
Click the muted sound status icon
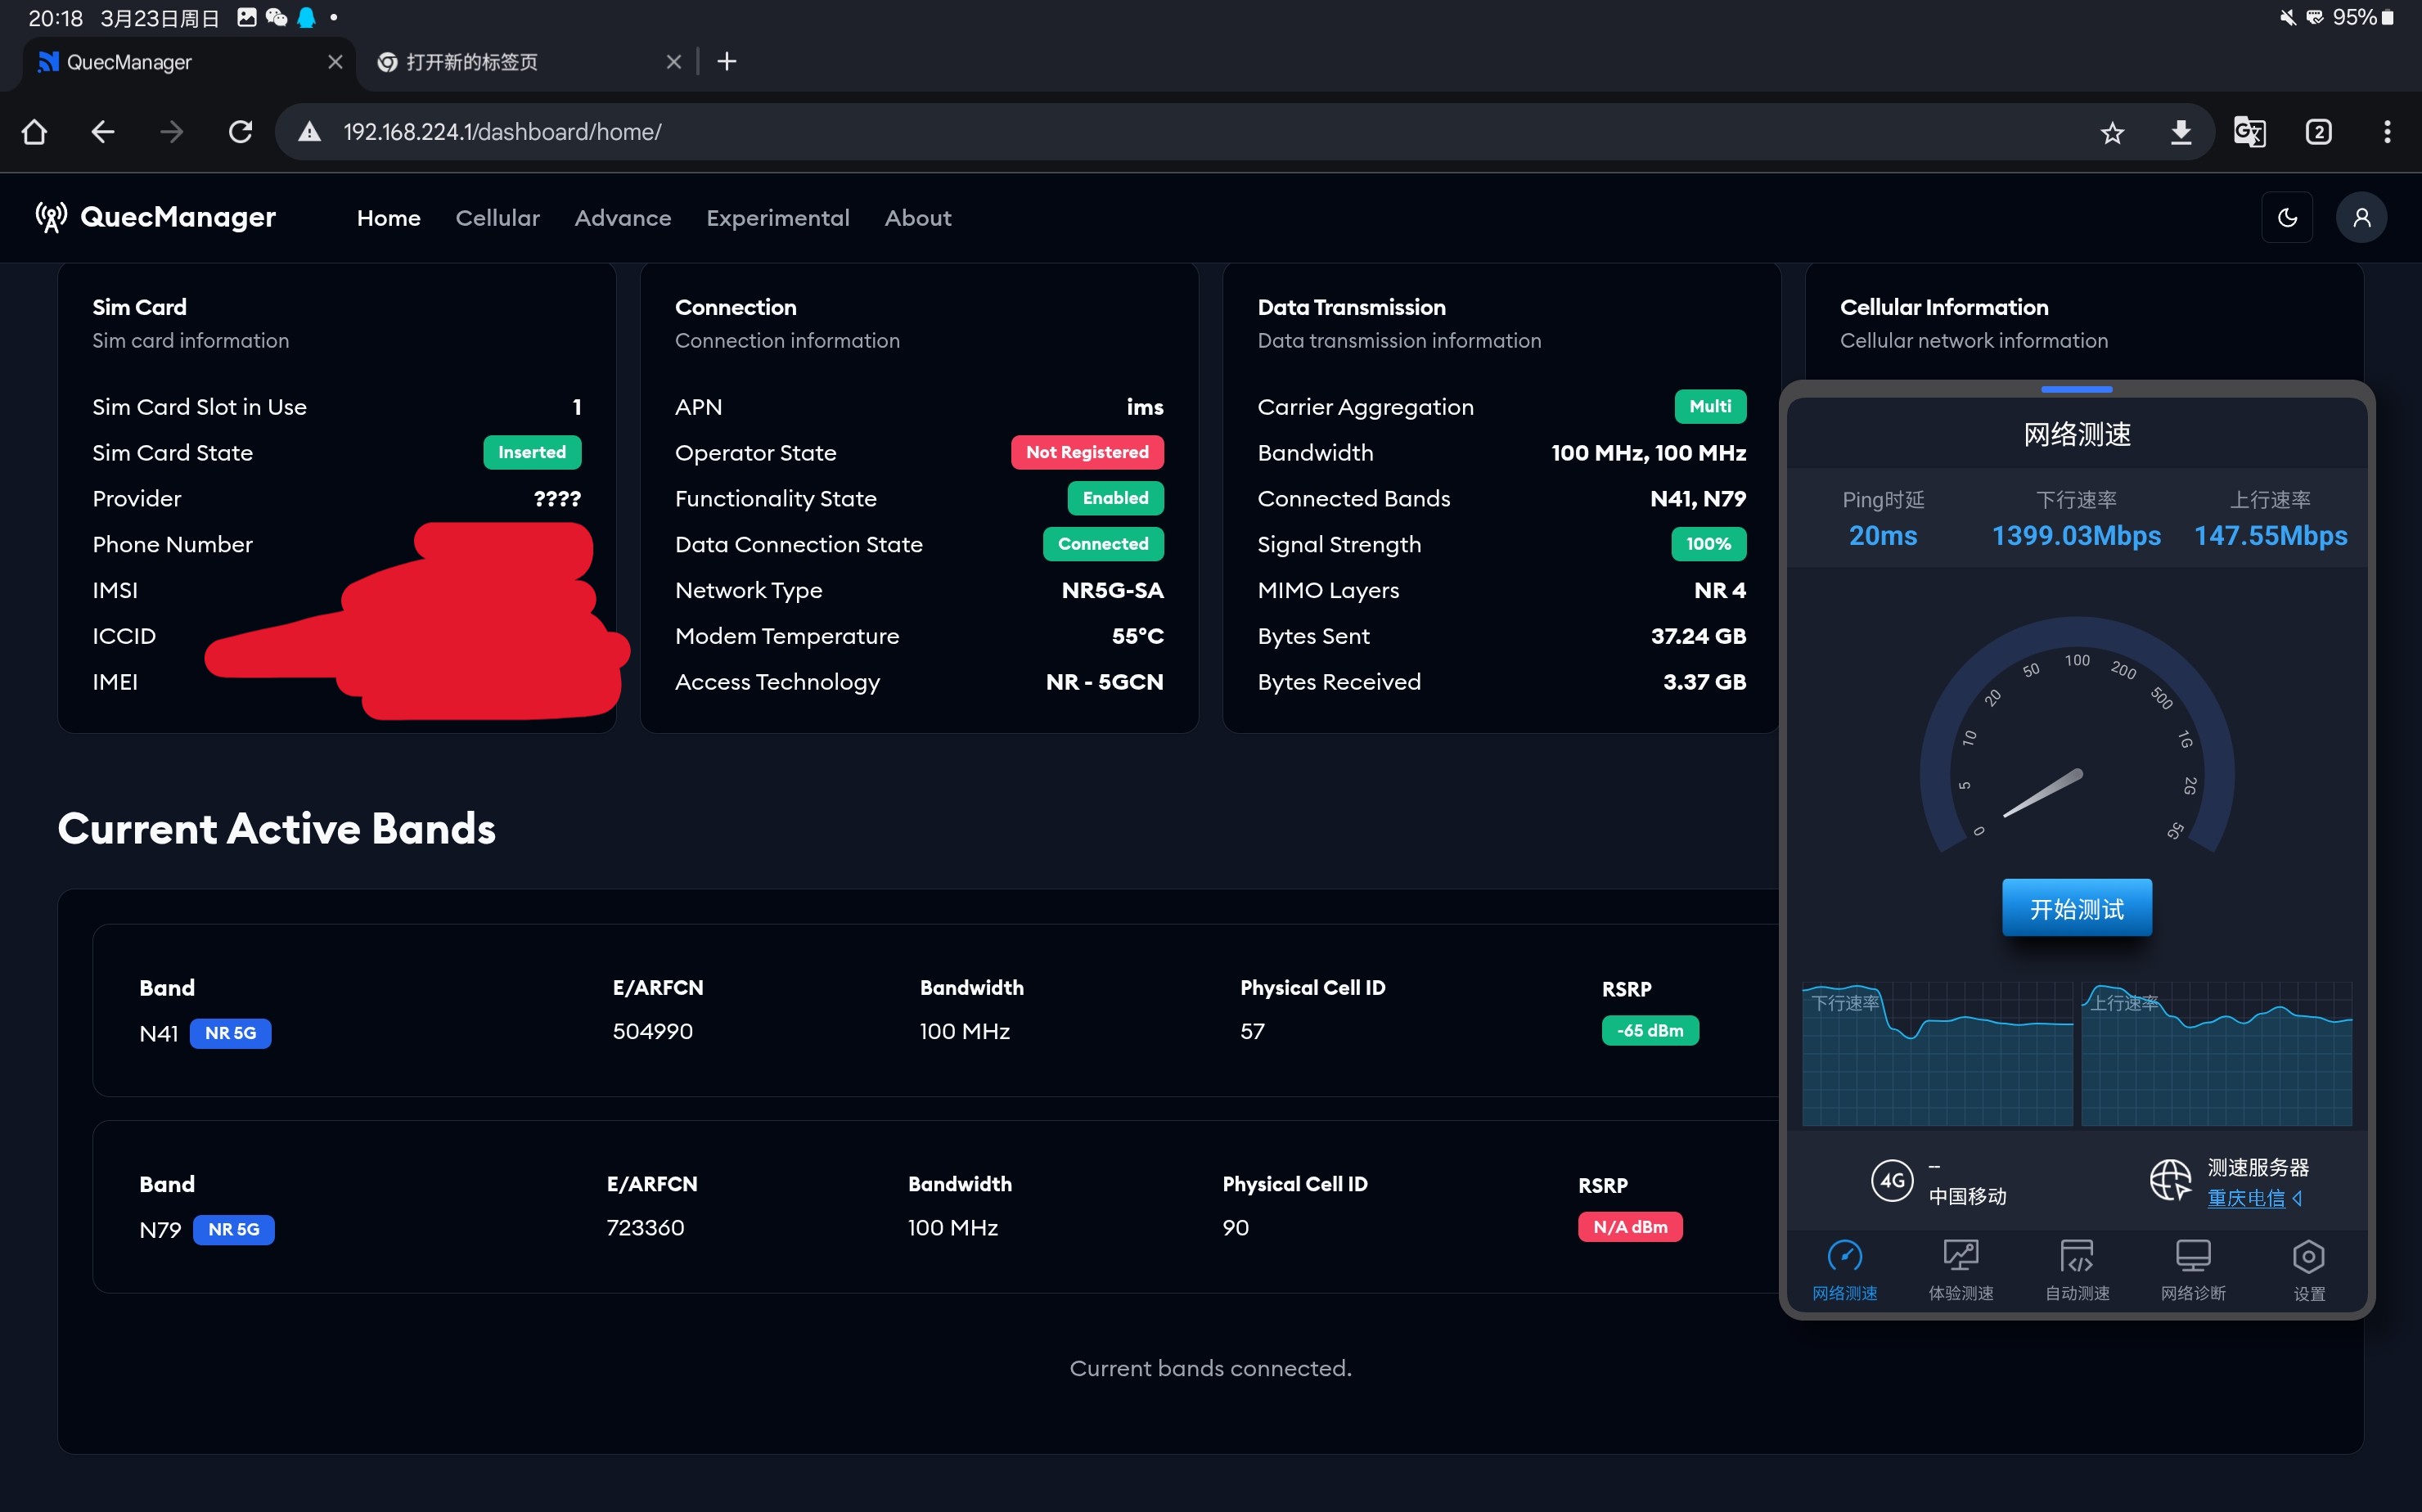[2286, 17]
